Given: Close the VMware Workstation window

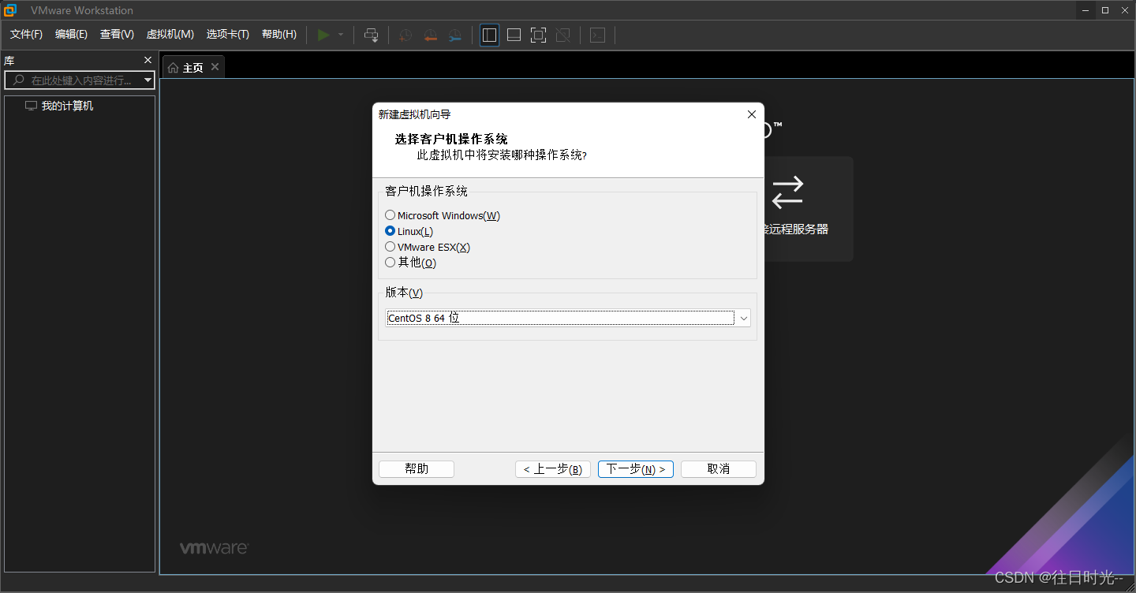Looking at the screenshot, I should coord(1125,10).
